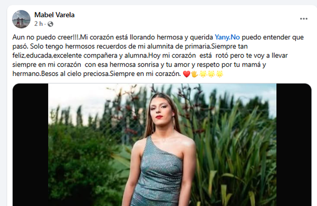
Task: Click the text 'Aun no puedo creer!!!'
Action: 45,37
